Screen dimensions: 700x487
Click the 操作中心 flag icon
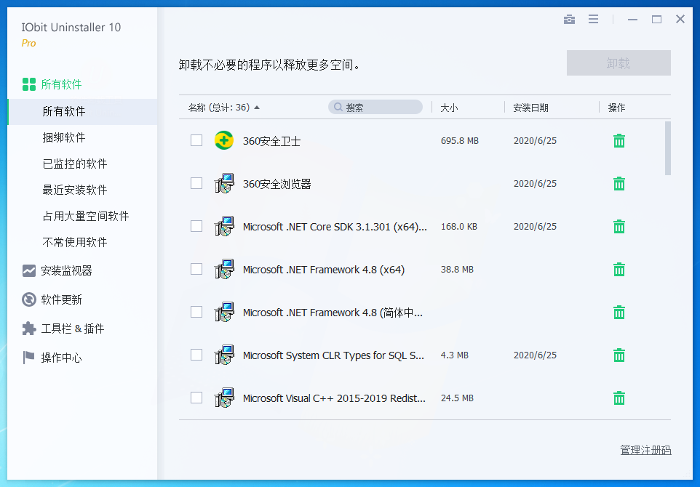point(29,358)
